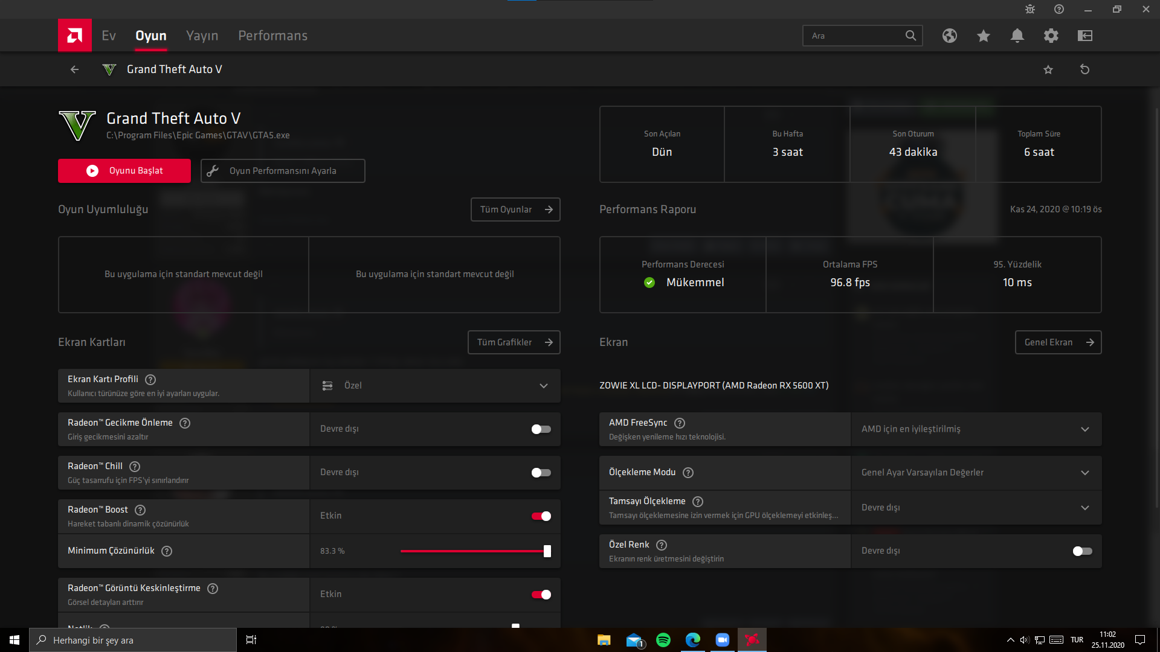Open Spotify from the taskbar
This screenshot has height=652, width=1160.
coord(663,640)
